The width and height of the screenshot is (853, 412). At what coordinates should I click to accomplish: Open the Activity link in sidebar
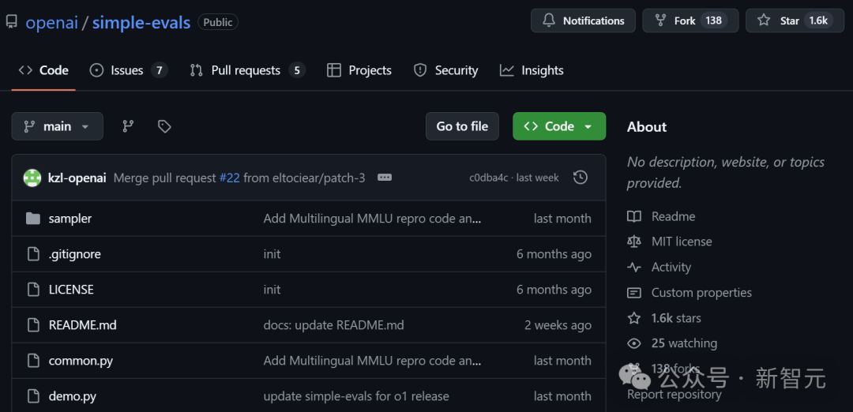(671, 267)
